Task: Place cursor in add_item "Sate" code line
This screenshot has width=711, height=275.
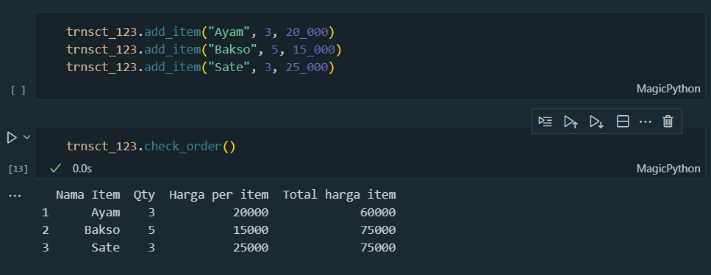Action: 200,67
